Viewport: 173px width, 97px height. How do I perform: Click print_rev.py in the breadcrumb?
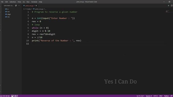[x=39, y=9]
